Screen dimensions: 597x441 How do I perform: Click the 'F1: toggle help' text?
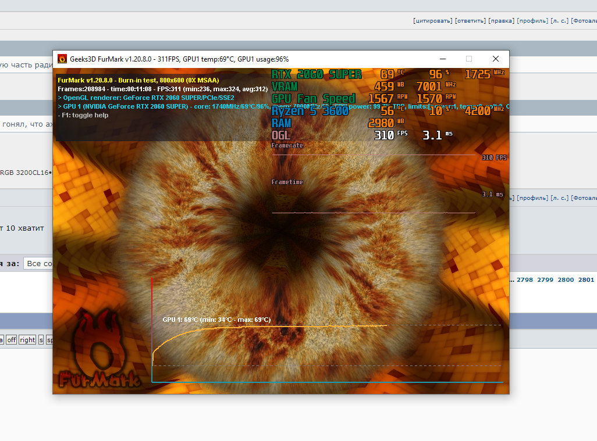click(83, 115)
